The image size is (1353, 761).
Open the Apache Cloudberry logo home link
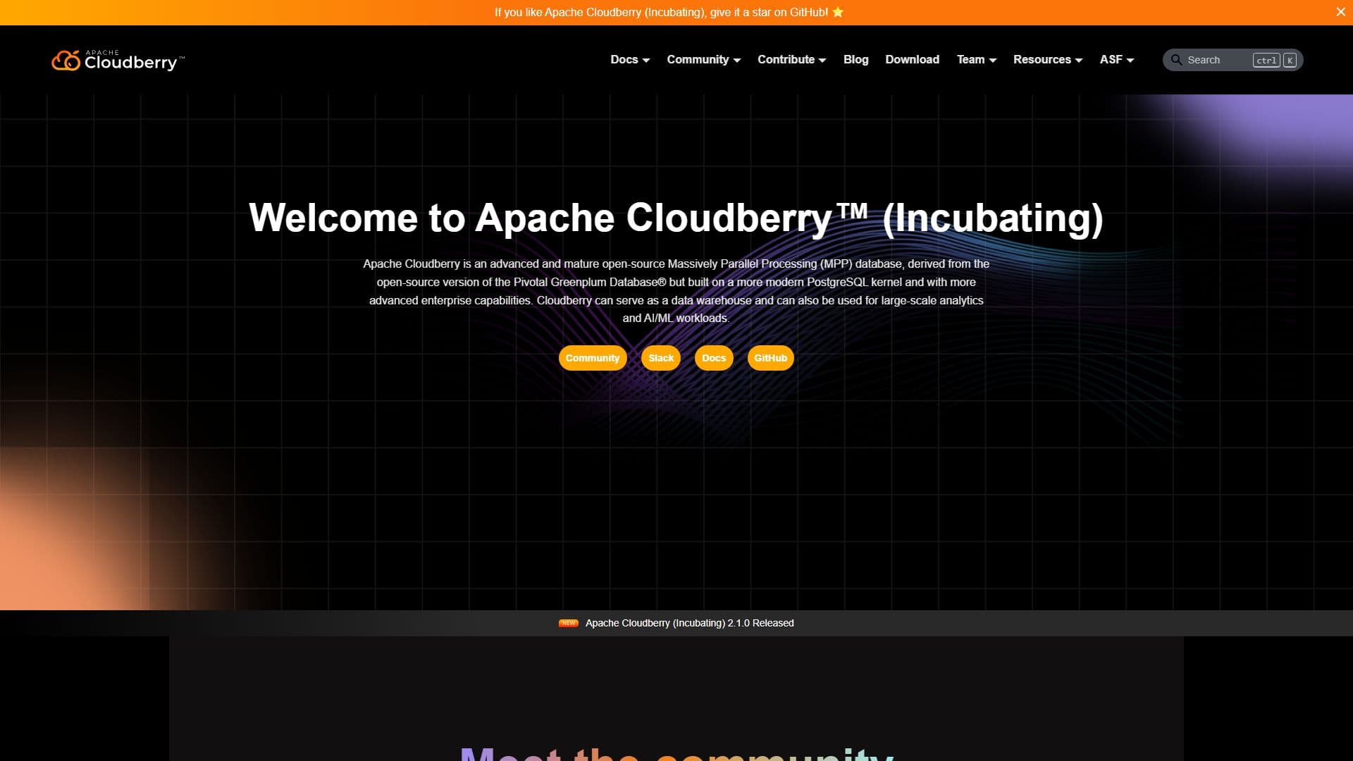(x=118, y=60)
